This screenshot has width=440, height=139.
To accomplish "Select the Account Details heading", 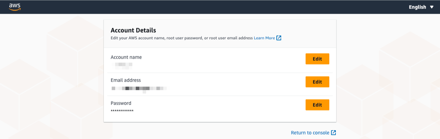I will point(133,30).
